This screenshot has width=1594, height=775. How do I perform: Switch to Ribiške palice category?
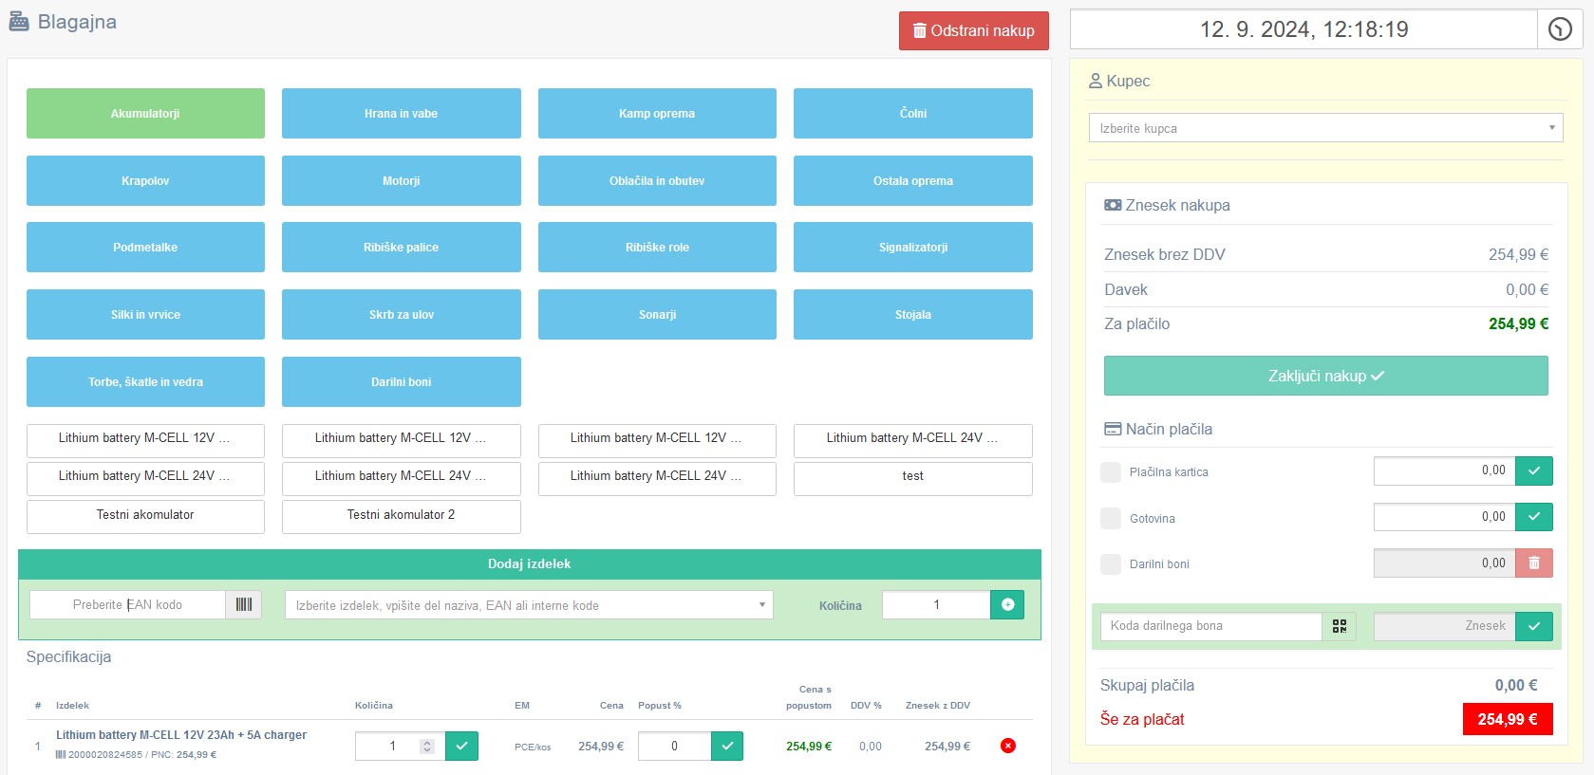tap(401, 248)
